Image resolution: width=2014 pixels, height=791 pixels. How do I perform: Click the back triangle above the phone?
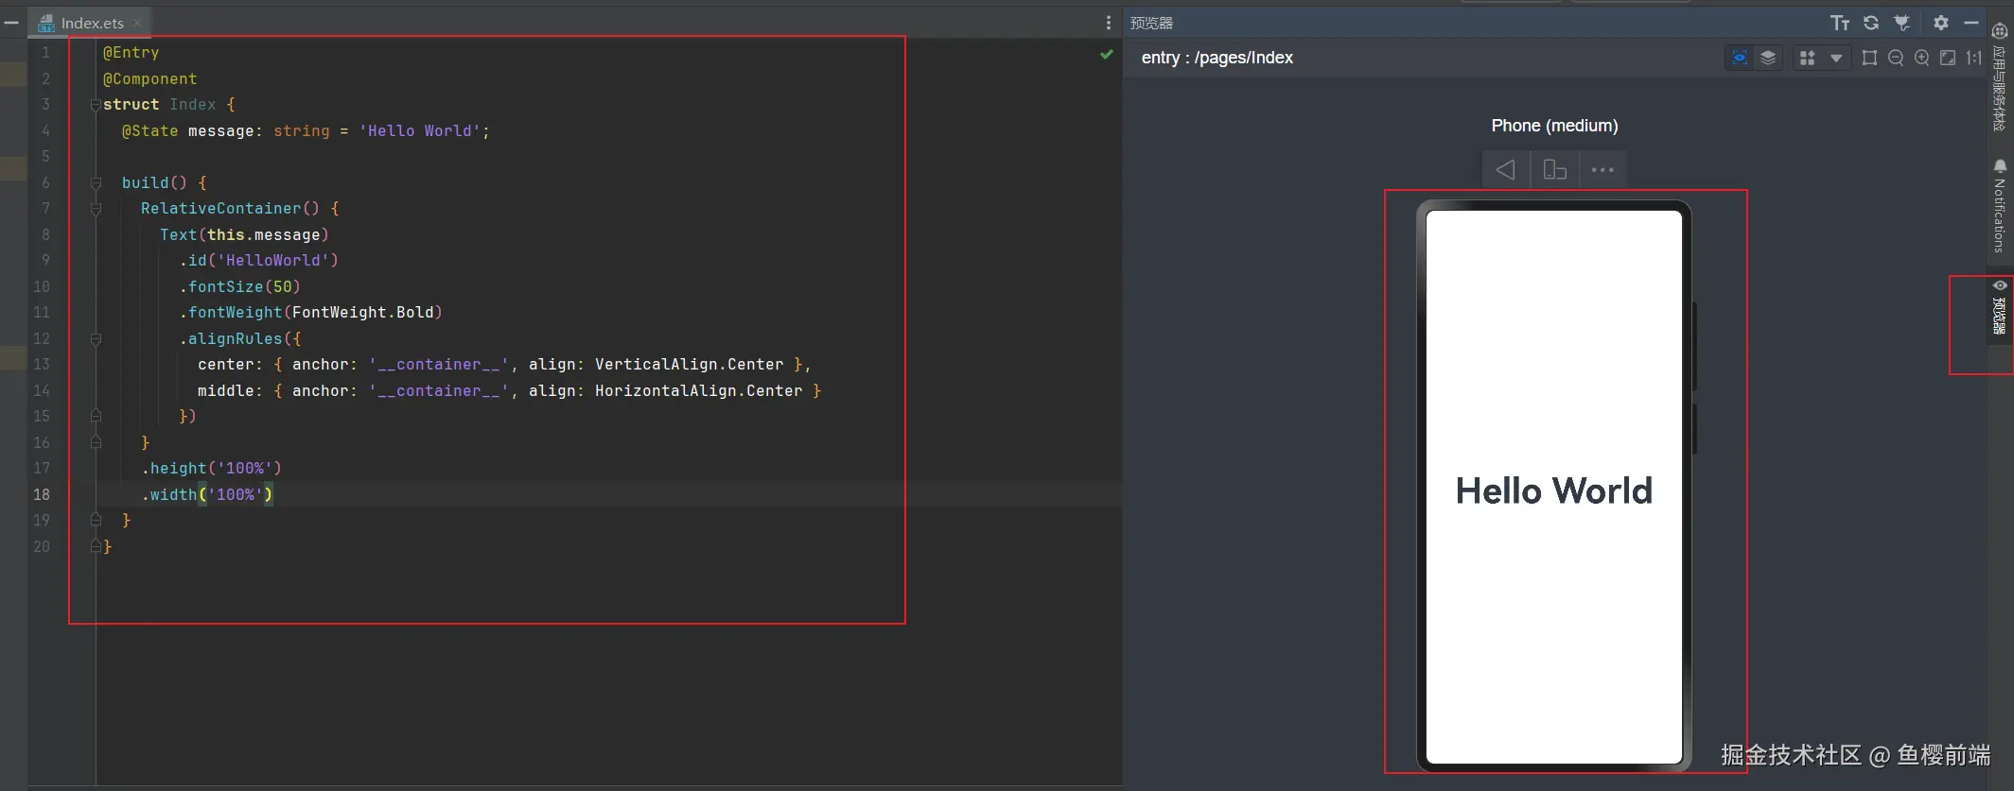click(1506, 170)
